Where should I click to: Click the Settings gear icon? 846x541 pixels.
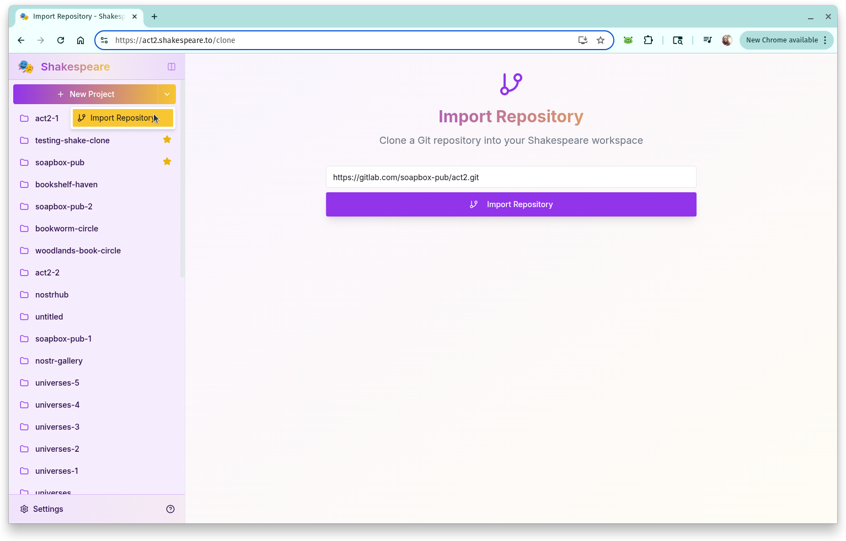24,508
